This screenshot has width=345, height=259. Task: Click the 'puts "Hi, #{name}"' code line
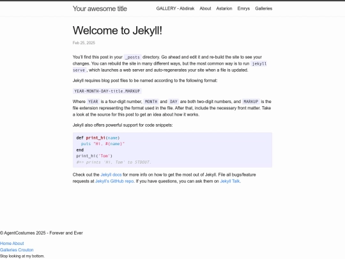pyautogui.click(x=103, y=144)
